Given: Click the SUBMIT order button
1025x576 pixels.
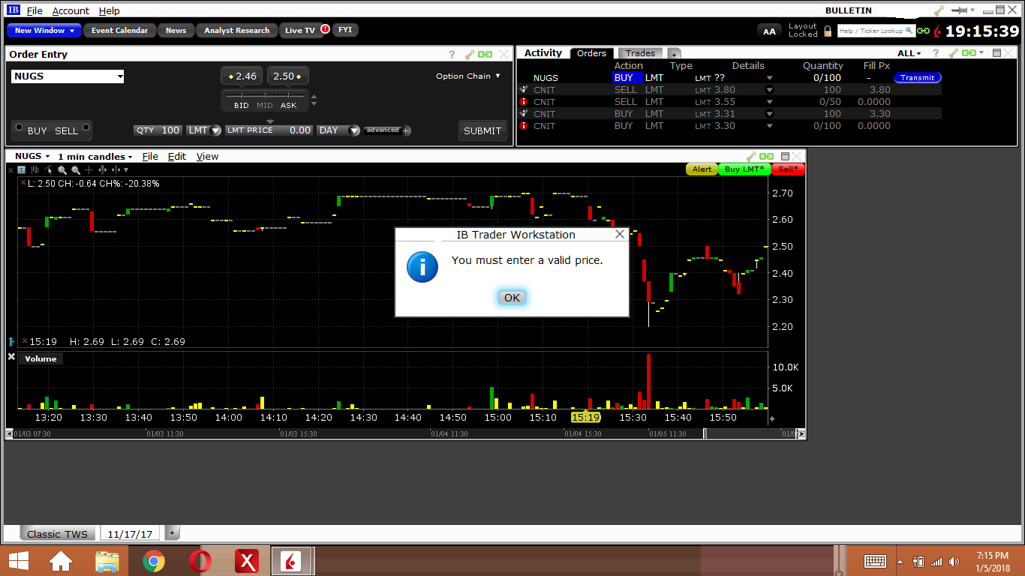Looking at the screenshot, I should (482, 130).
